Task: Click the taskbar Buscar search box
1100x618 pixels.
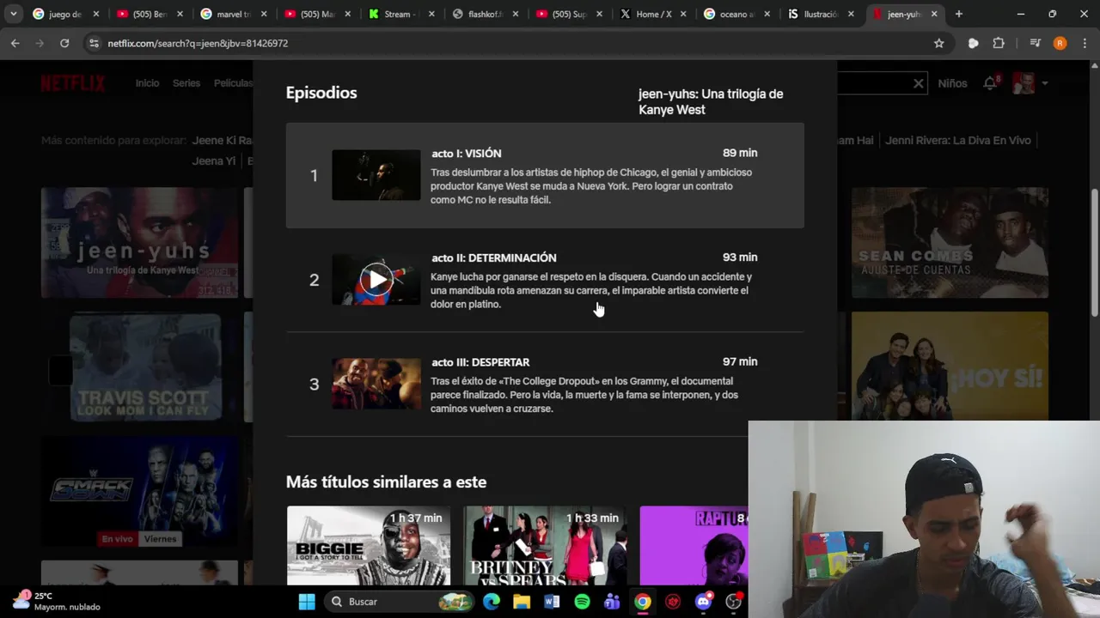Action: point(400,602)
